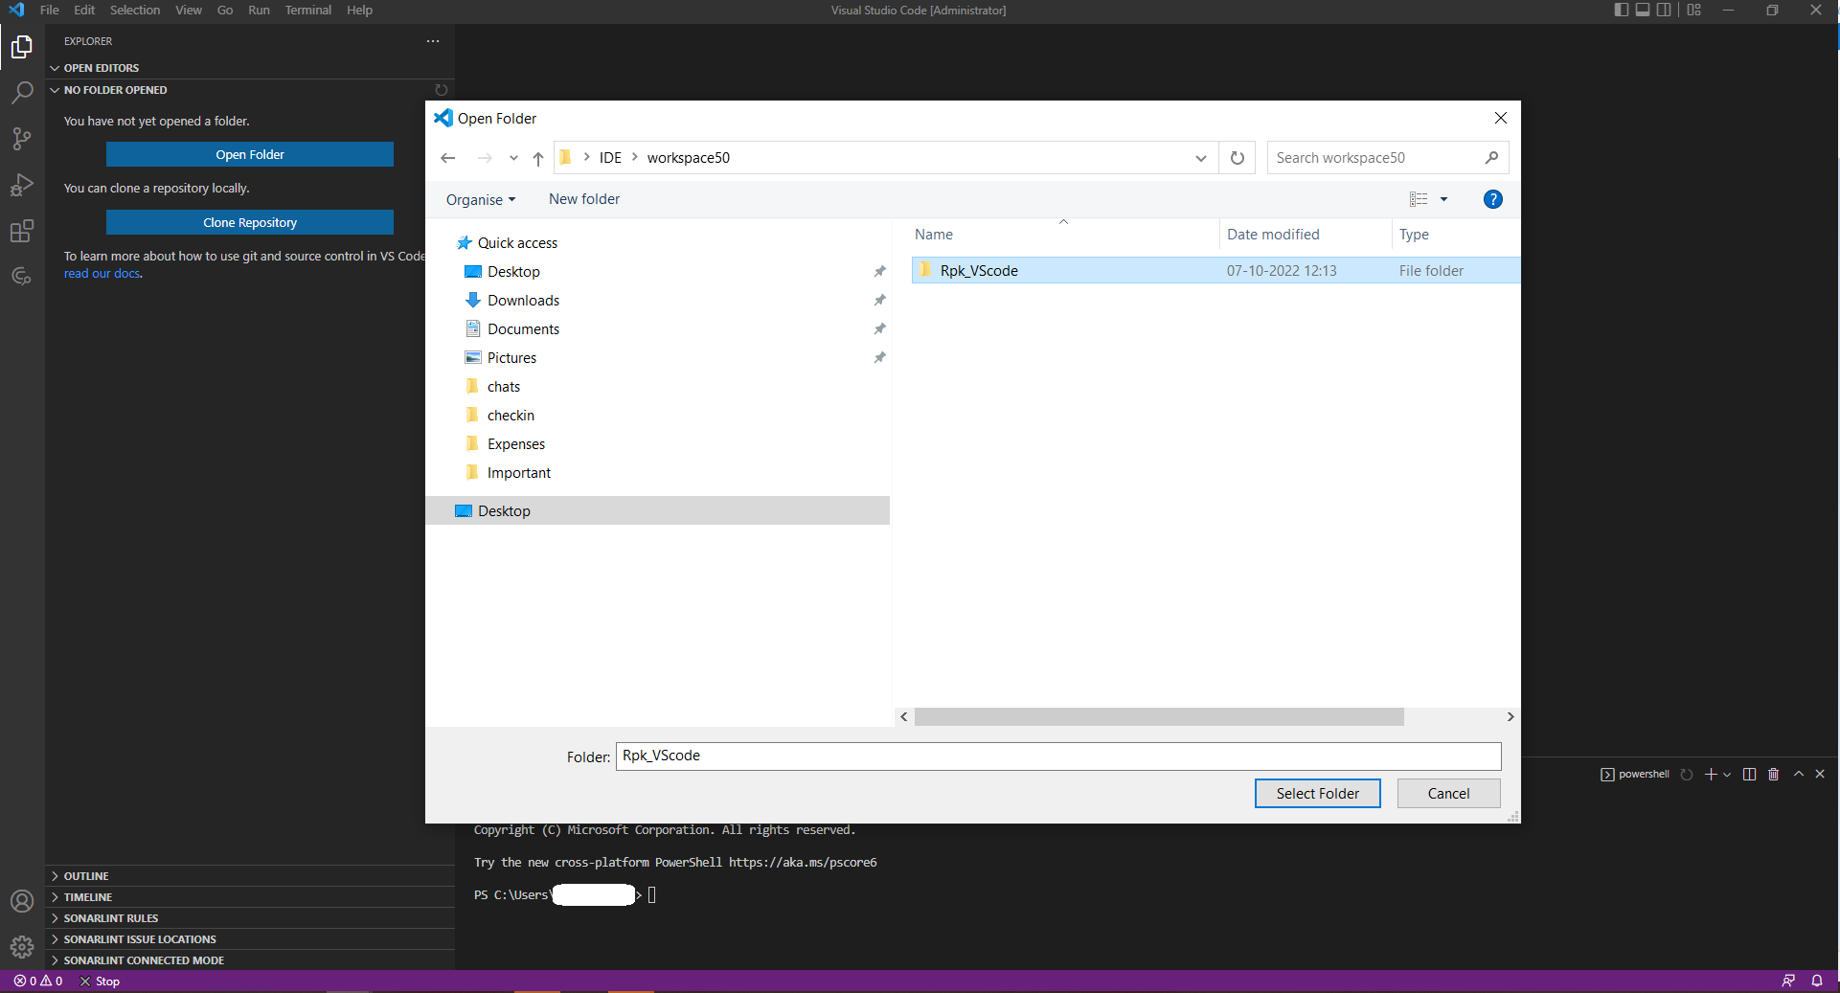1840x993 pixels.
Task: Toggle the primary side bar layout button
Action: (x=1621, y=11)
